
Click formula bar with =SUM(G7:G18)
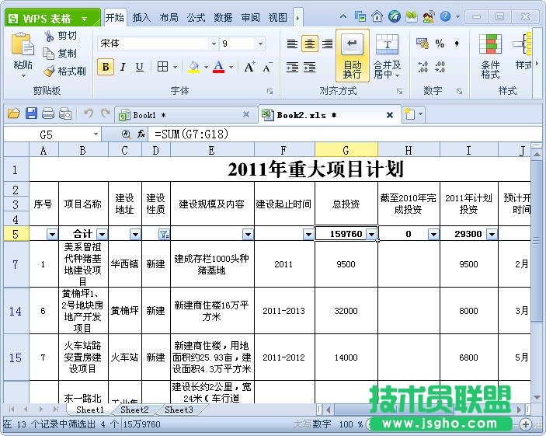pyautogui.click(x=343, y=134)
